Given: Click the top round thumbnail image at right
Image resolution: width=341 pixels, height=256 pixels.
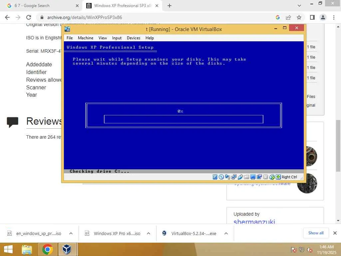Looking at the screenshot, I should 311,156.
